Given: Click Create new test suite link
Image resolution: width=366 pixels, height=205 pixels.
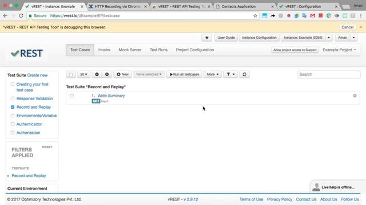Looking at the screenshot, I should [x=37, y=75].
